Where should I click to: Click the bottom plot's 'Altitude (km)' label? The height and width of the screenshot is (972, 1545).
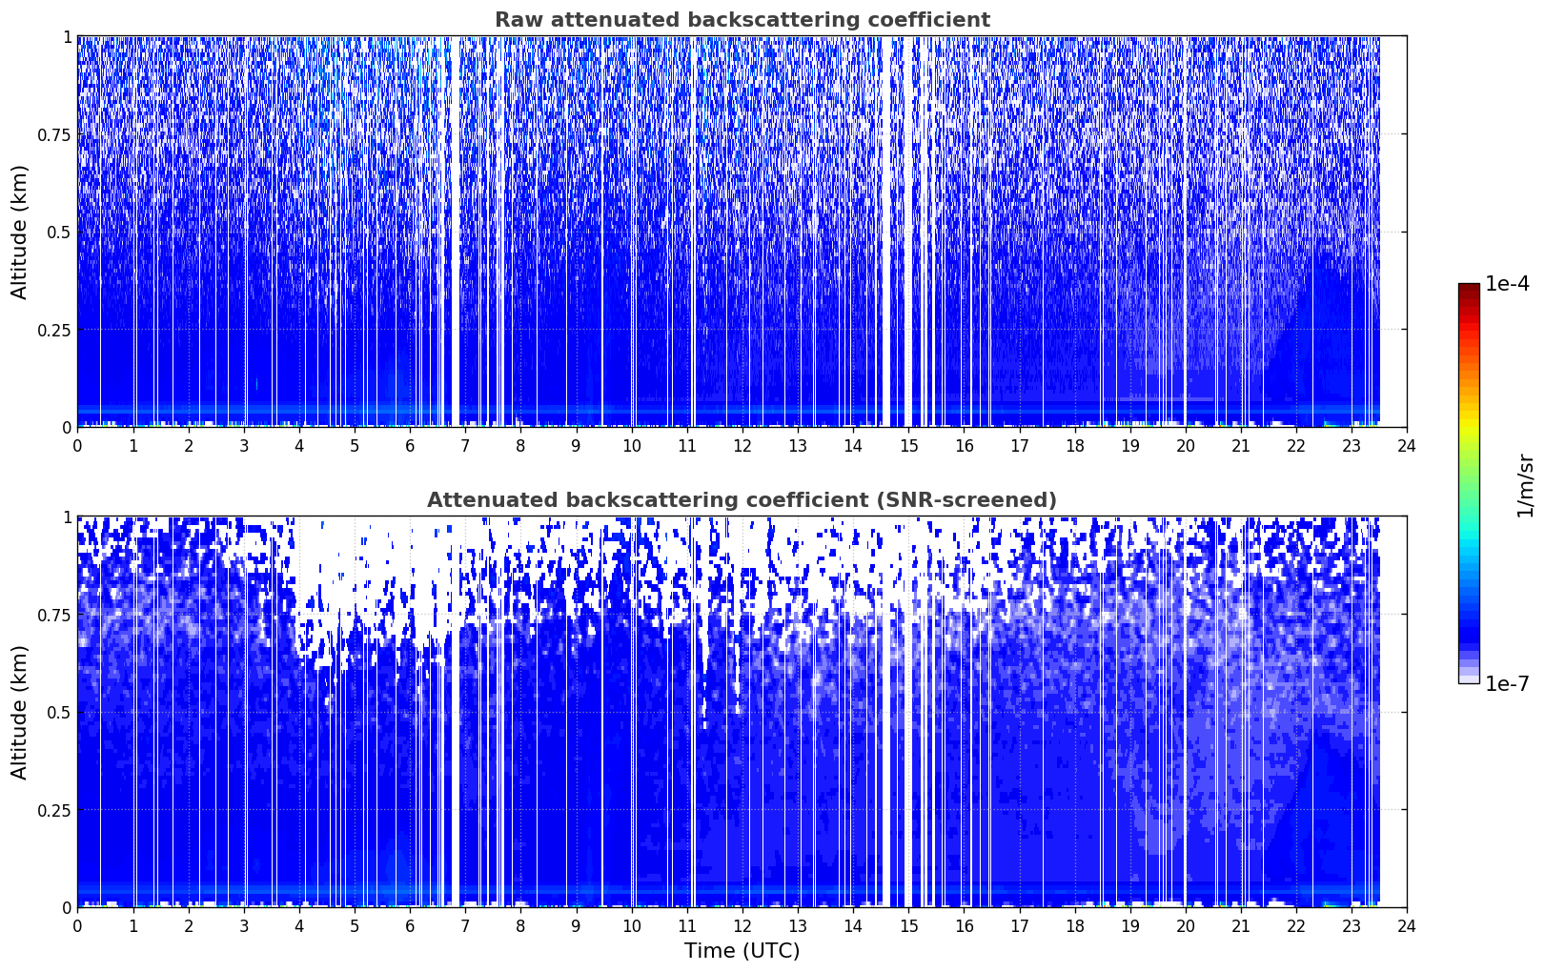[x=20, y=712]
